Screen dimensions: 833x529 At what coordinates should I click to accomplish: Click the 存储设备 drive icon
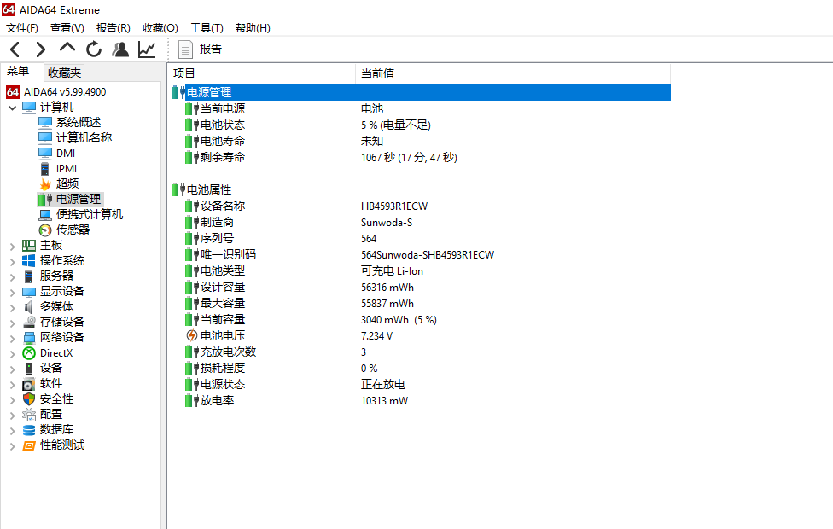tap(29, 322)
